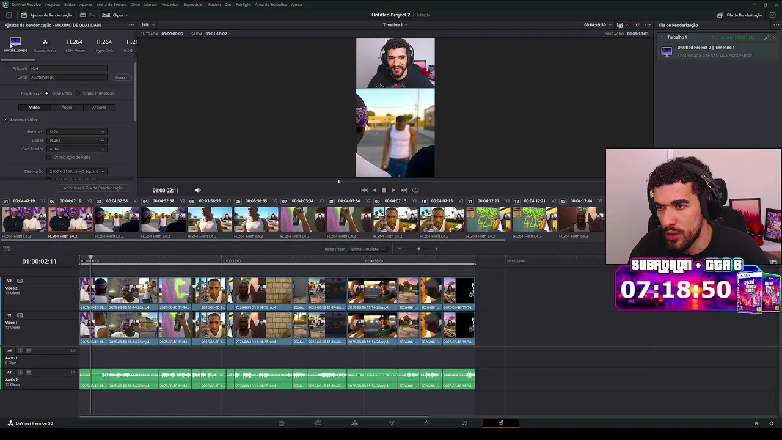
Task: Select the Clipes individuais render option
Action: click(x=78, y=94)
